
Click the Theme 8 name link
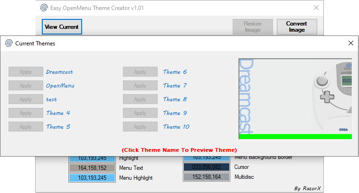click(175, 99)
